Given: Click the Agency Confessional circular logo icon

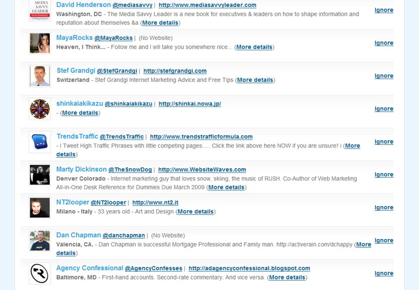Looking at the screenshot, I should click(x=40, y=273).
